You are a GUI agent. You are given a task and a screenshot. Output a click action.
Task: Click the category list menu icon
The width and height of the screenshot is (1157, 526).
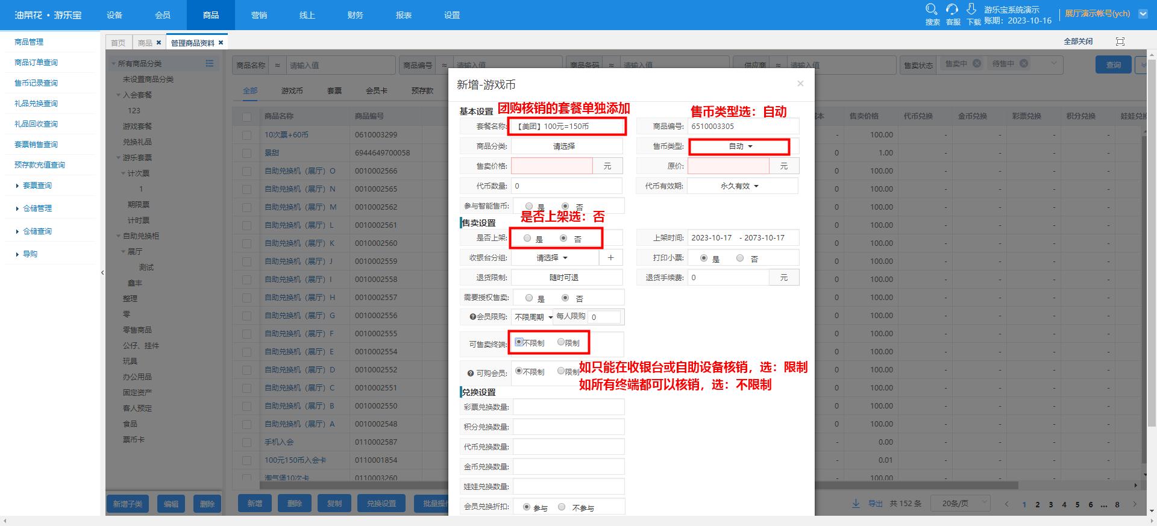click(x=210, y=63)
